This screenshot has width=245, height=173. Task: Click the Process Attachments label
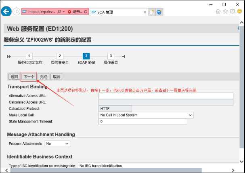(25, 143)
